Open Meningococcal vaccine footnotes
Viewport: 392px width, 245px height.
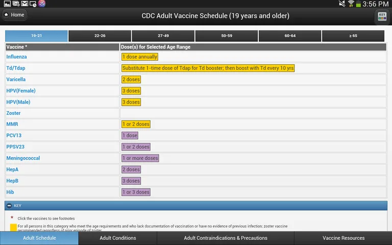(23, 158)
